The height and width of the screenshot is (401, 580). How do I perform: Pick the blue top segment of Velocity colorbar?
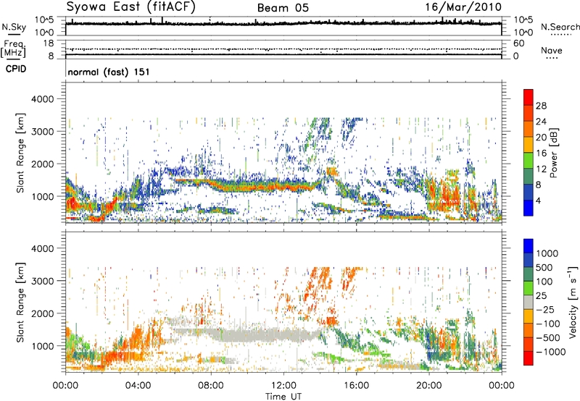[529, 246]
